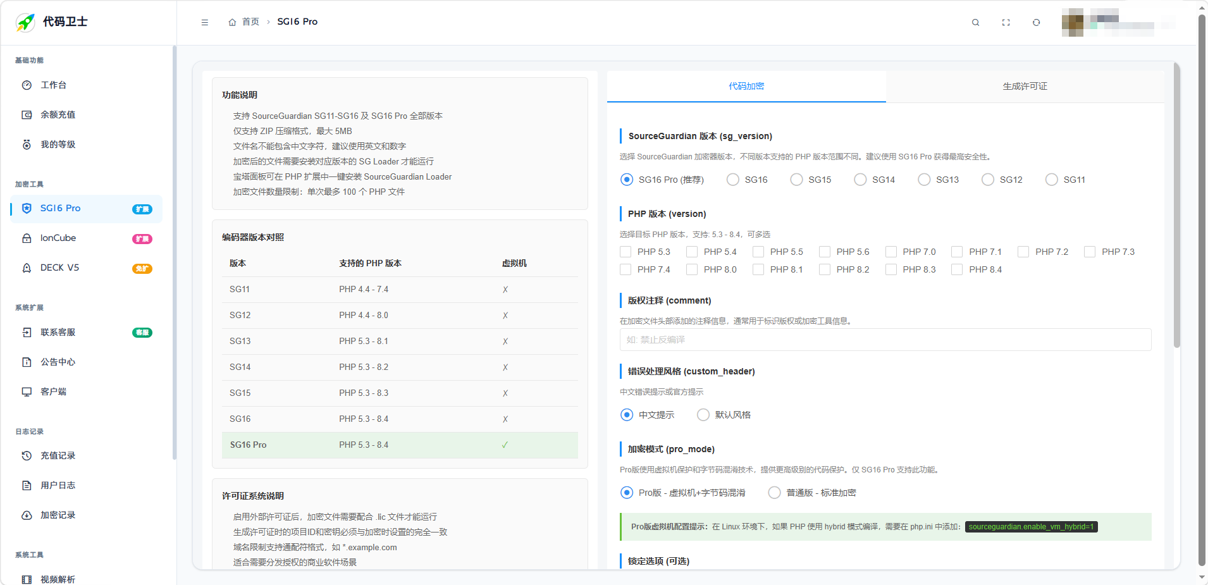Click sourceguardian.enable_vm_hybrid=1 code snippet

(1032, 527)
